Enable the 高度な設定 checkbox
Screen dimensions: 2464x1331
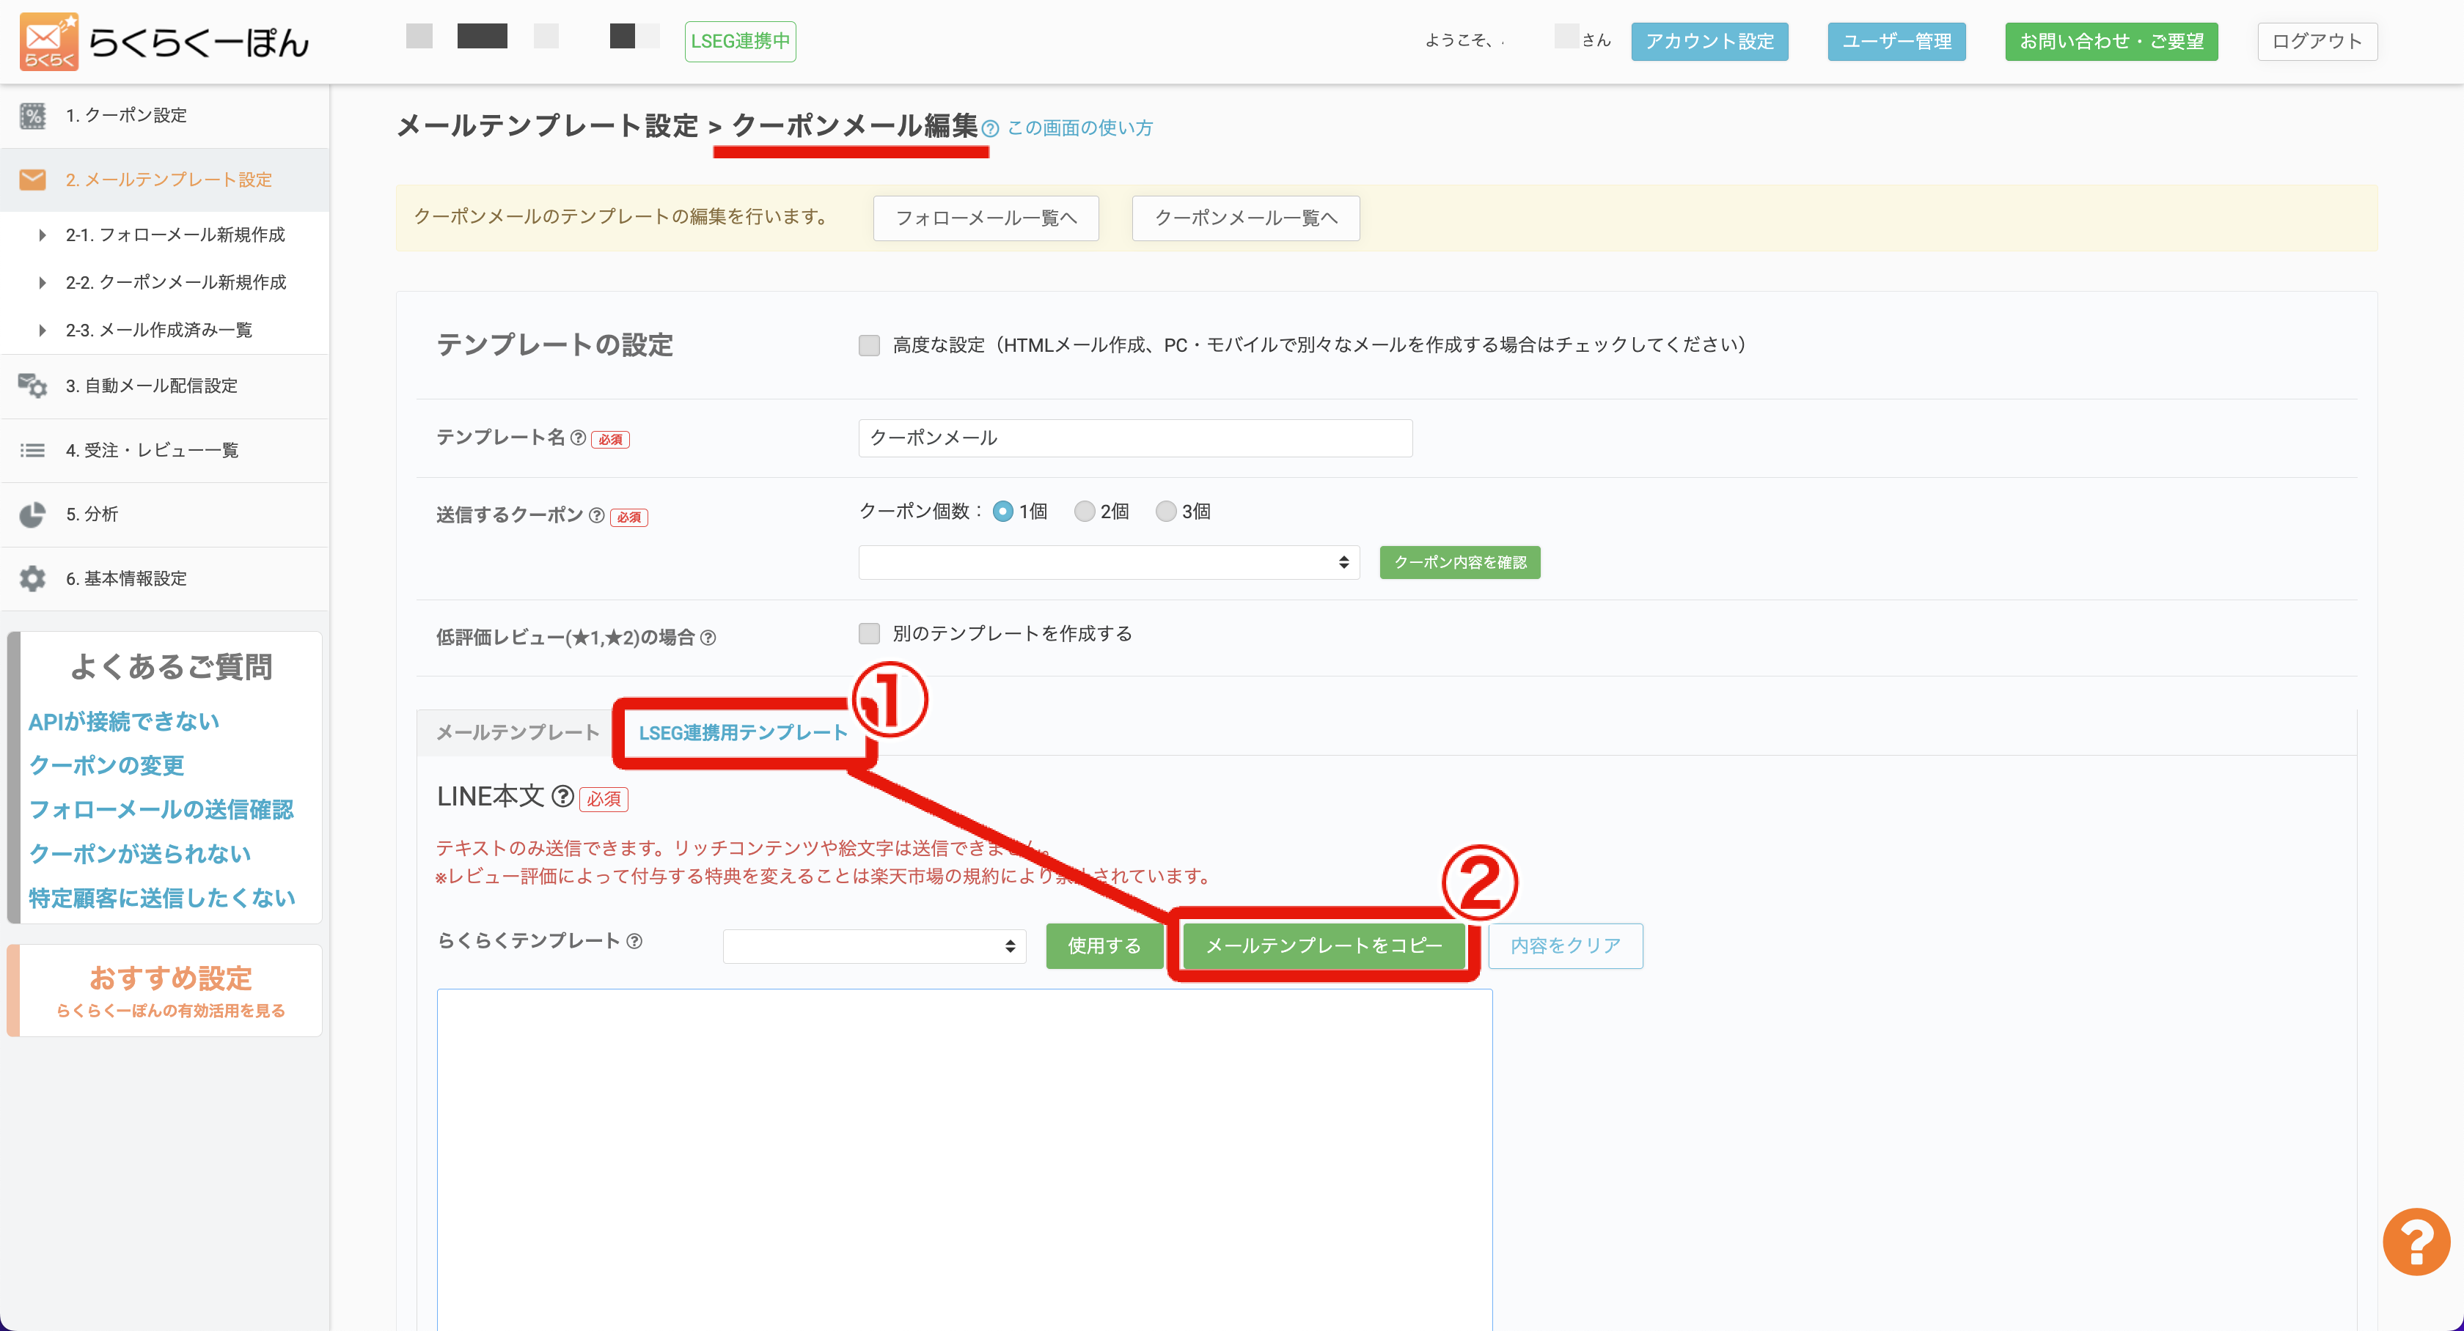click(868, 345)
